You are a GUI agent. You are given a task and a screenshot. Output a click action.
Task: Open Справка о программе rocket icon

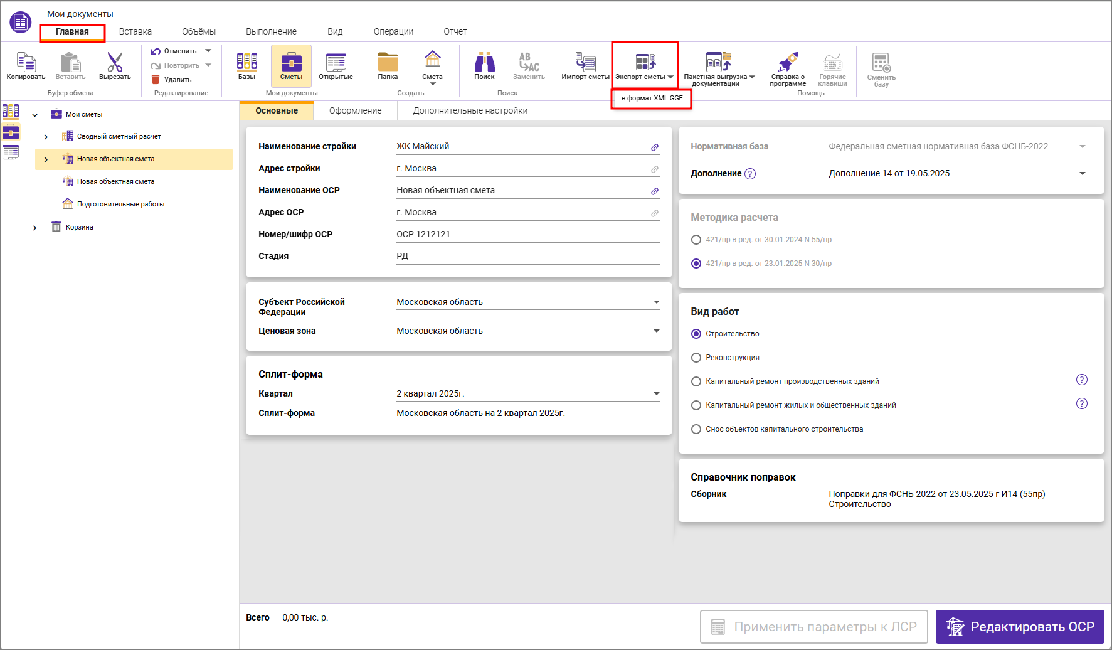pos(788,63)
